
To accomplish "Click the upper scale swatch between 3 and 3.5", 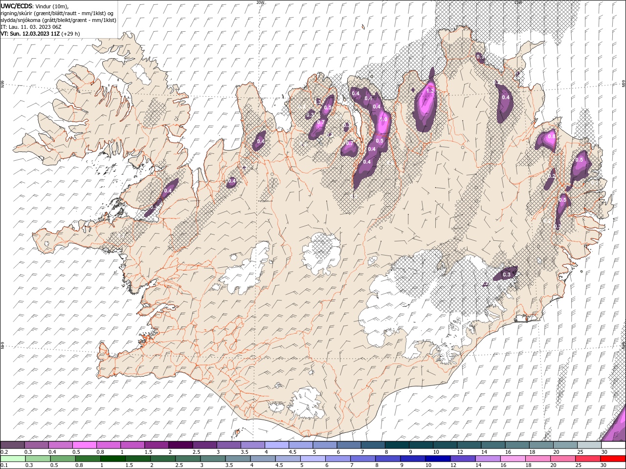I will point(228,445).
